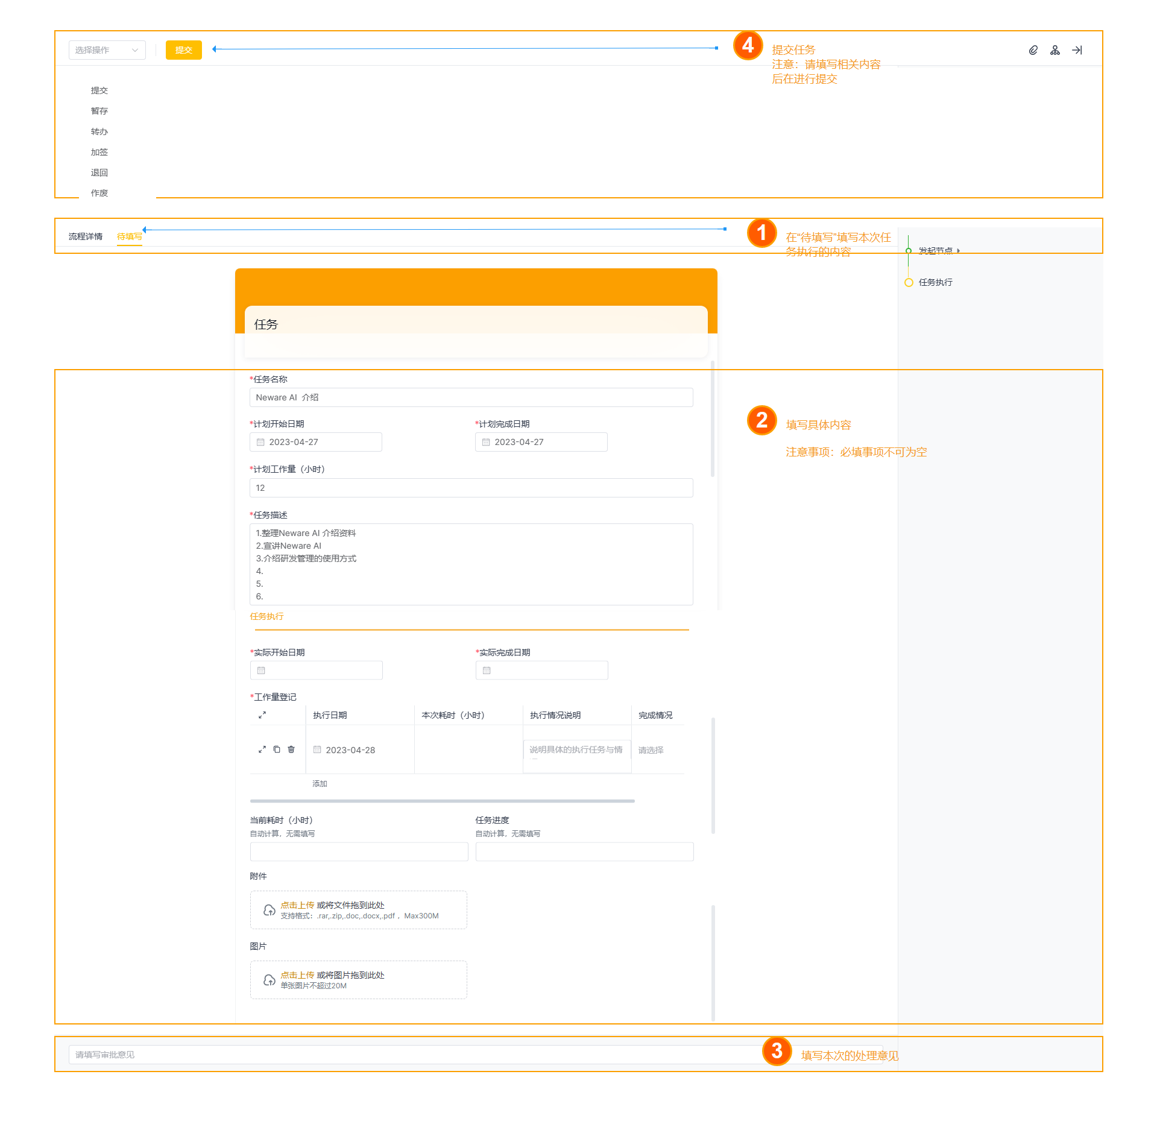Click calendar icon beside 2023-04-28 execution date
1157x1127 pixels.
coord(317,750)
